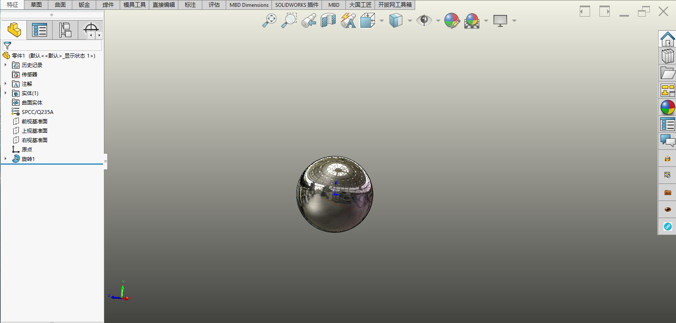Open the FeatureManager design tree tab
The width and height of the screenshot is (676, 323).
(x=14, y=30)
